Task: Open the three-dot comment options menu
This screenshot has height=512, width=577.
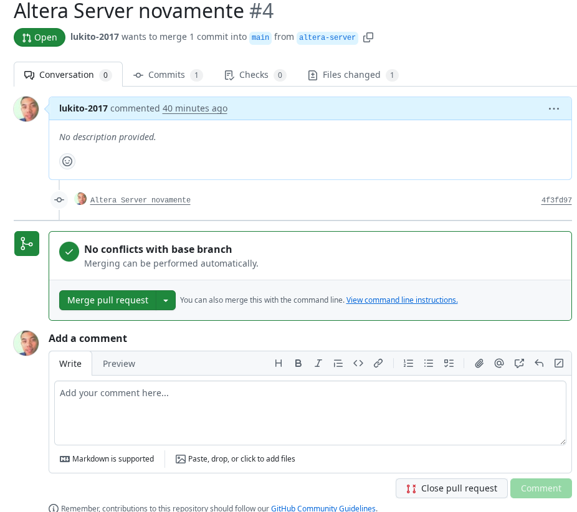Action: point(553,108)
